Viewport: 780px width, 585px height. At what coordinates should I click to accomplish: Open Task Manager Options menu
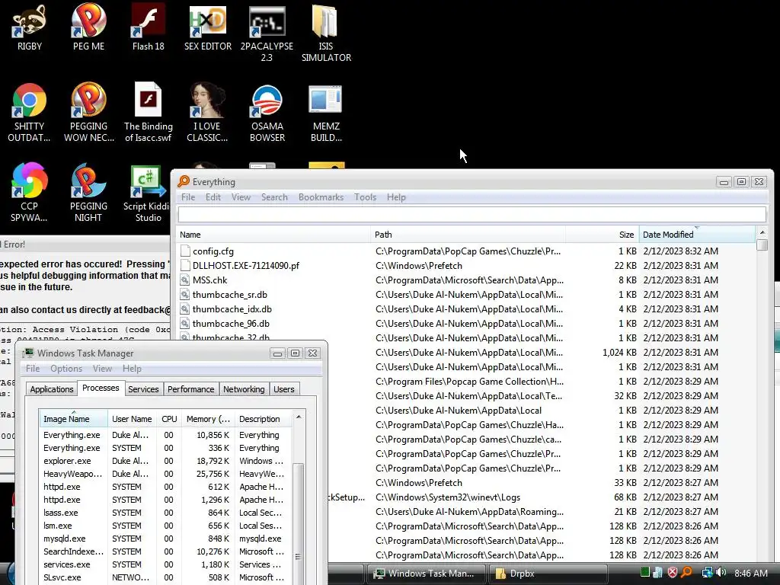66,368
